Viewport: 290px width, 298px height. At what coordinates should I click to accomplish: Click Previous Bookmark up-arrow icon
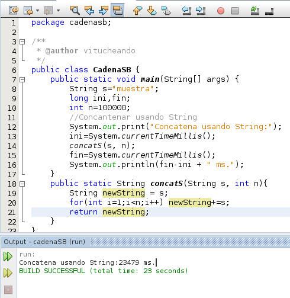coord(137,10)
